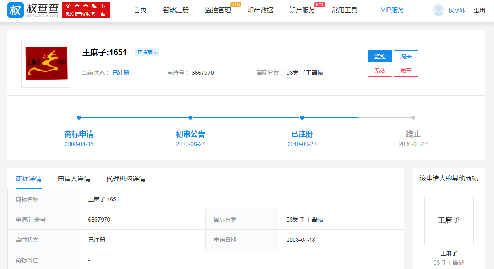The width and height of the screenshot is (494, 269).
Task: Open the 首页 menu item
Action: [140, 10]
